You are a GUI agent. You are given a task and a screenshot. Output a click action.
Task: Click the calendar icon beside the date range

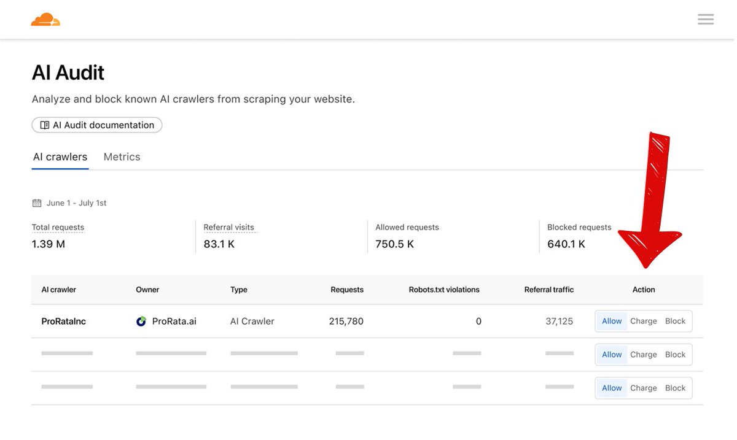[37, 203]
